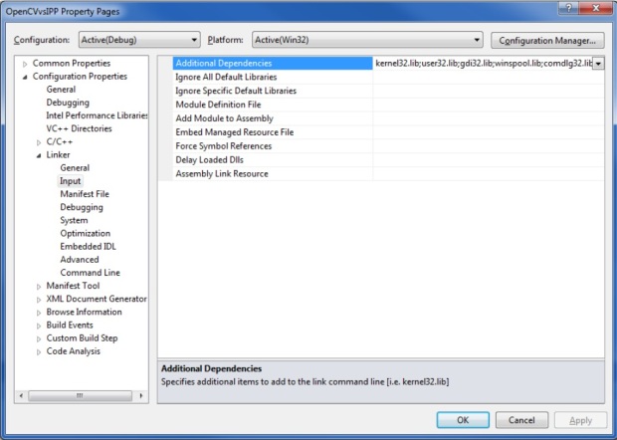
Task: Click the Additional Dependencies value field
Action: (483, 64)
